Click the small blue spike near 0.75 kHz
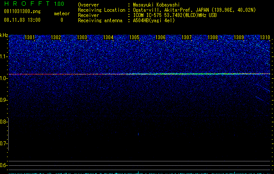Viewport: 274px width, 174px height. click(139, 134)
